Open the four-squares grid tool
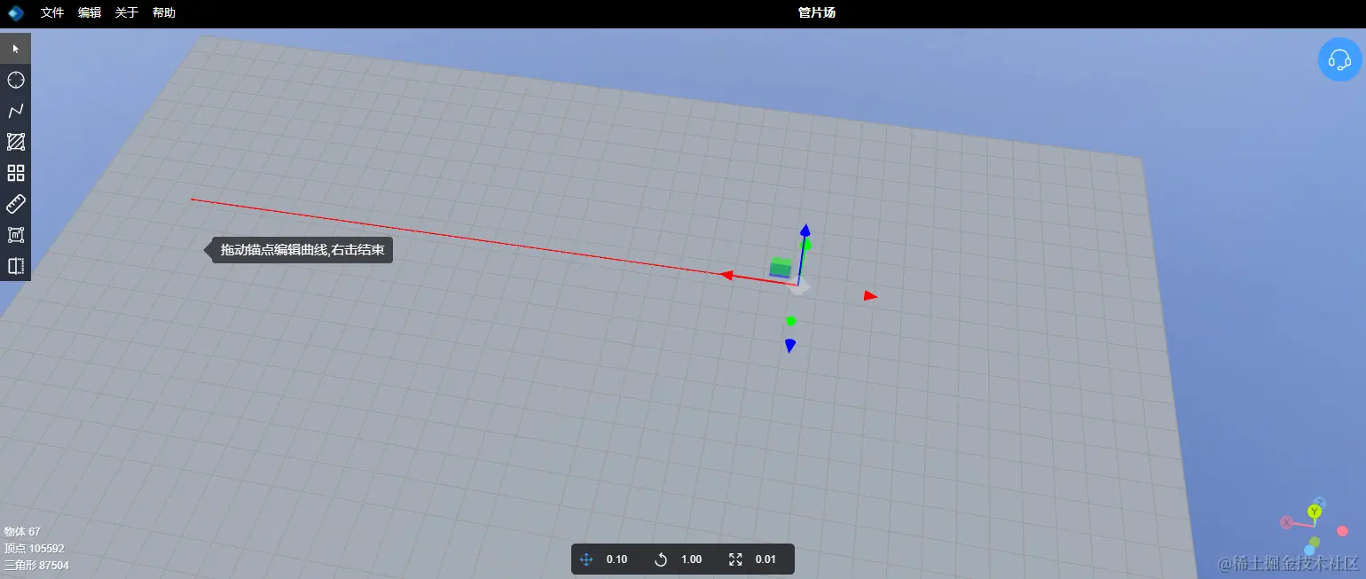The width and height of the screenshot is (1366, 579). tap(15, 173)
